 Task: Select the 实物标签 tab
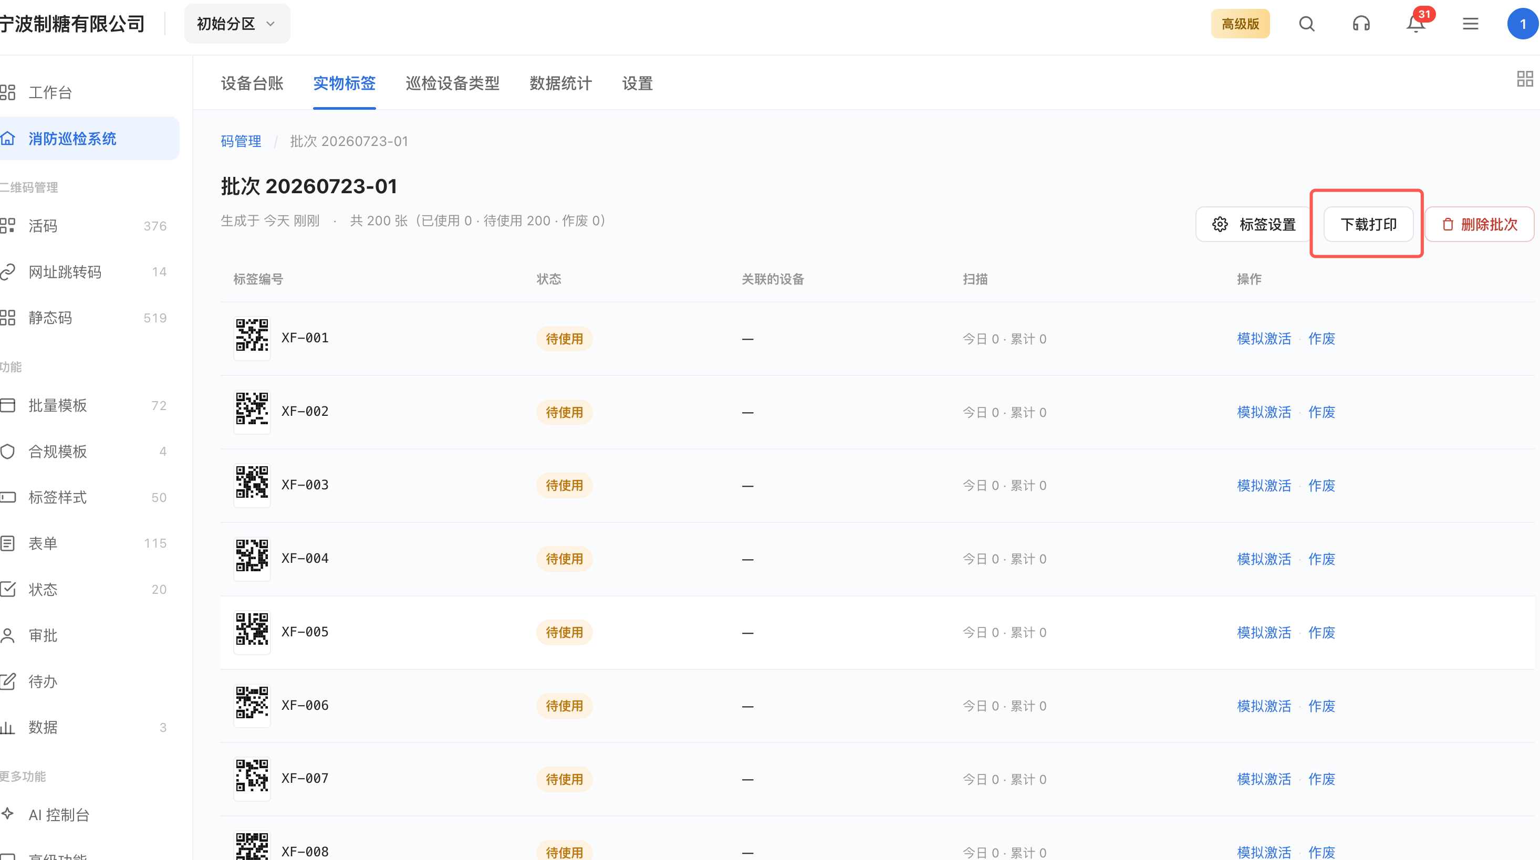(x=345, y=83)
